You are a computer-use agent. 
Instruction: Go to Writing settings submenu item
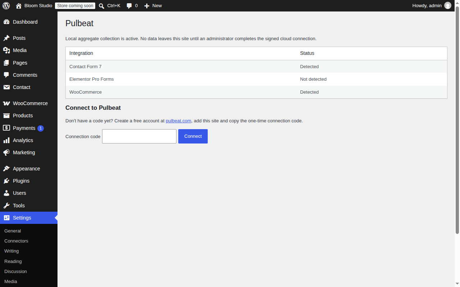click(x=11, y=251)
